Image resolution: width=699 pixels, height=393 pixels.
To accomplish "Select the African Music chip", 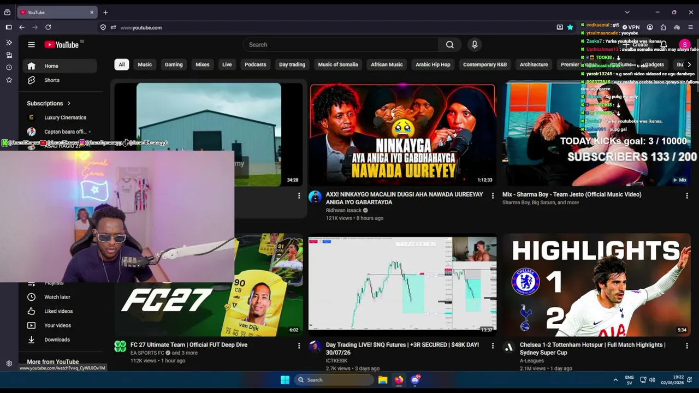I will (387, 64).
